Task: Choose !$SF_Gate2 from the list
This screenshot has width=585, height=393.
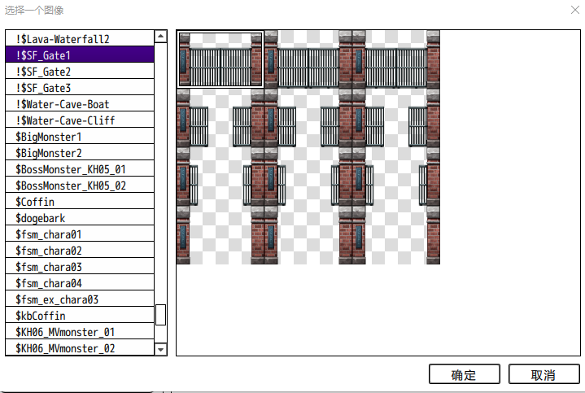Action: 80,72
